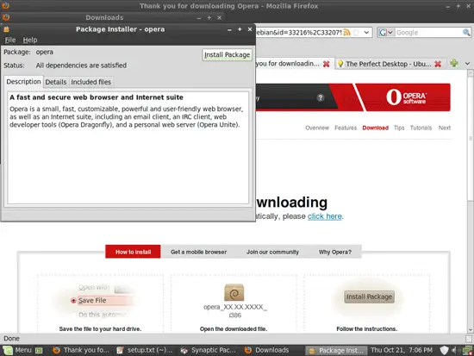Click the Install Package button
The width and height of the screenshot is (474, 356).
coord(227,55)
